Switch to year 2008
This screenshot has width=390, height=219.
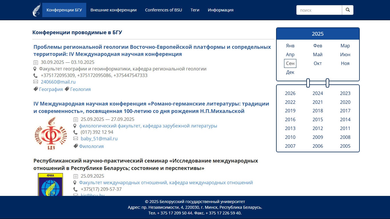click(x=345, y=137)
